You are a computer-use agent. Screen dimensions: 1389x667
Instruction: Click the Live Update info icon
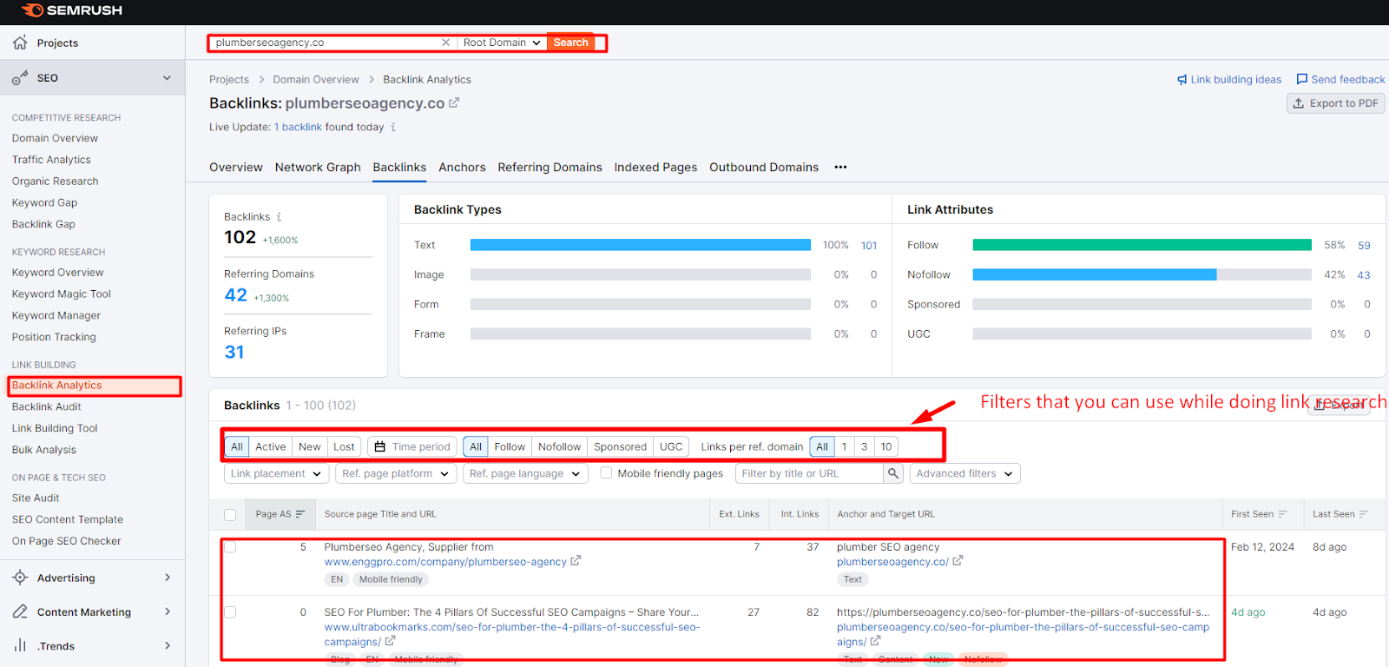(393, 127)
